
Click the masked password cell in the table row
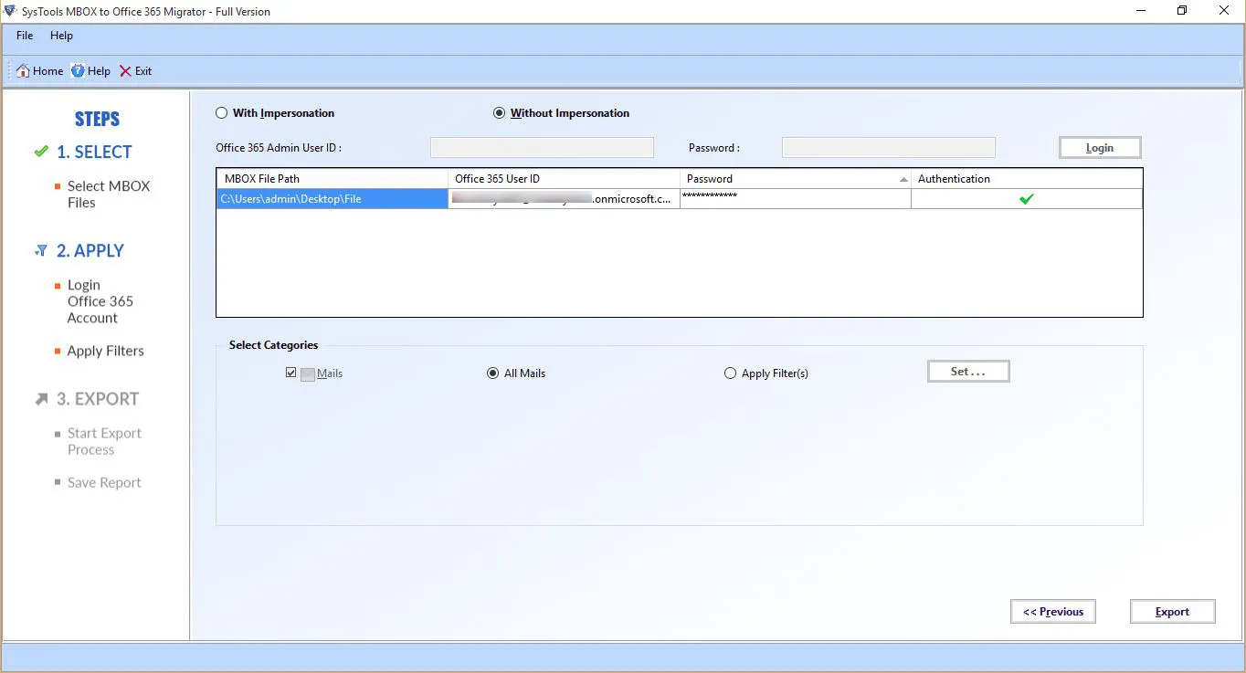pyautogui.click(x=796, y=199)
